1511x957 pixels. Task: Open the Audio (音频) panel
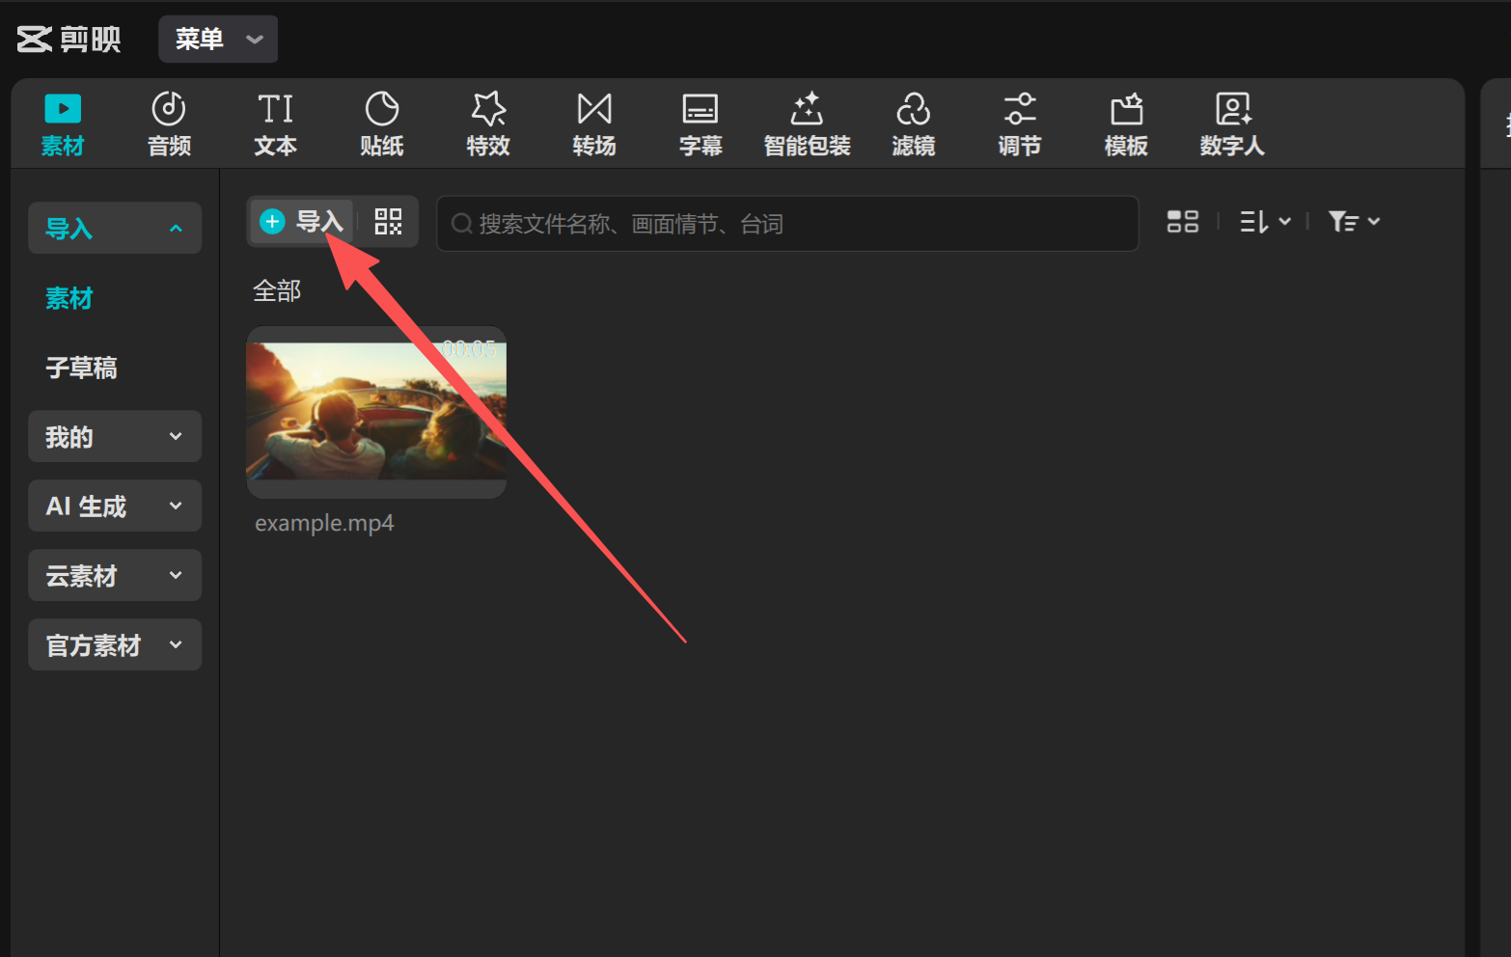coord(169,123)
